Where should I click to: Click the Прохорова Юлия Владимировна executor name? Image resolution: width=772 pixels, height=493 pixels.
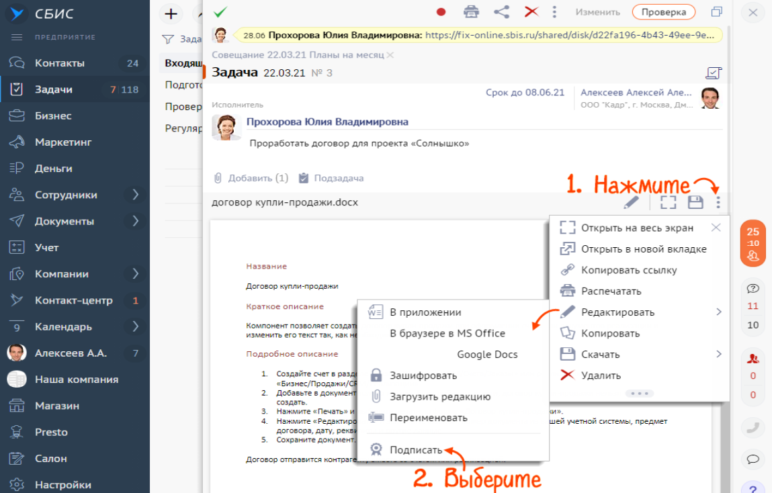coord(327,122)
